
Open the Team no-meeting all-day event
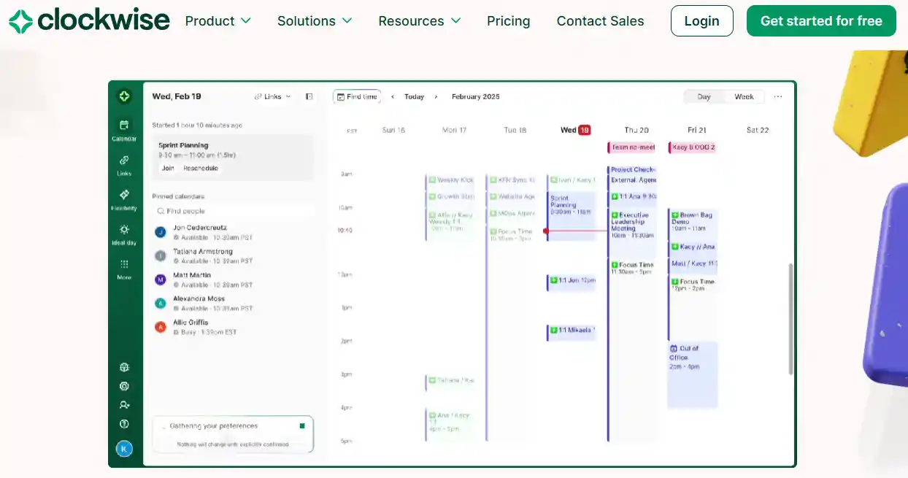[632, 147]
